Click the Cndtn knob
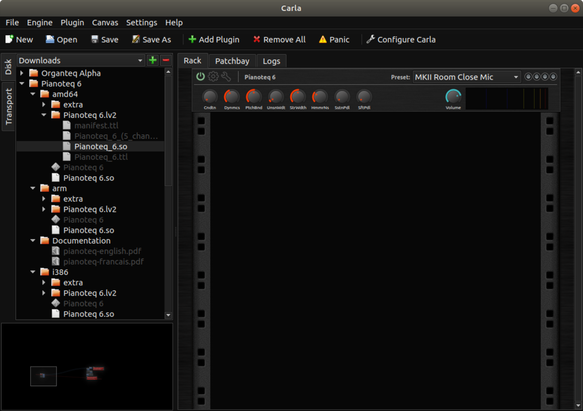 coord(210,97)
